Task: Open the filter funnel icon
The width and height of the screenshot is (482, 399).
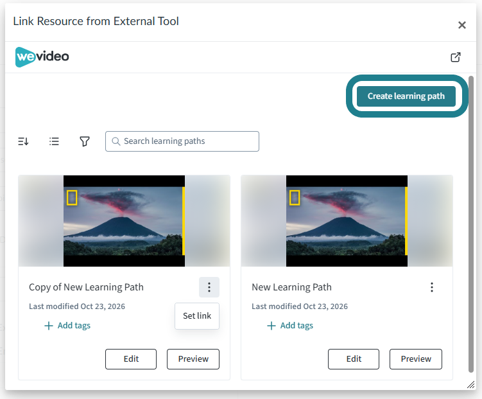Action: (x=85, y=141)
